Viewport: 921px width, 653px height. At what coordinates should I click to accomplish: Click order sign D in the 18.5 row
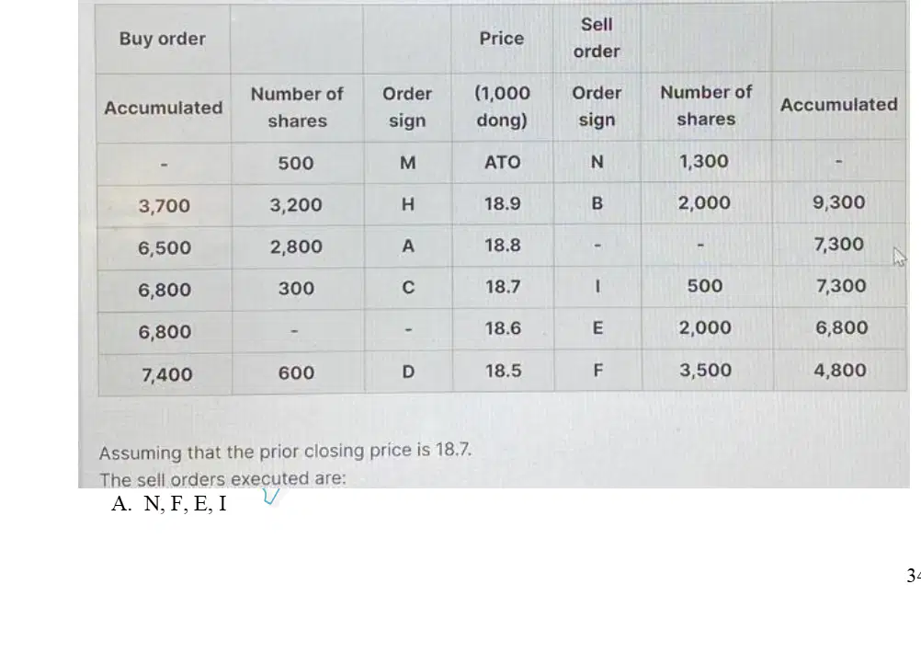(408, 372)
